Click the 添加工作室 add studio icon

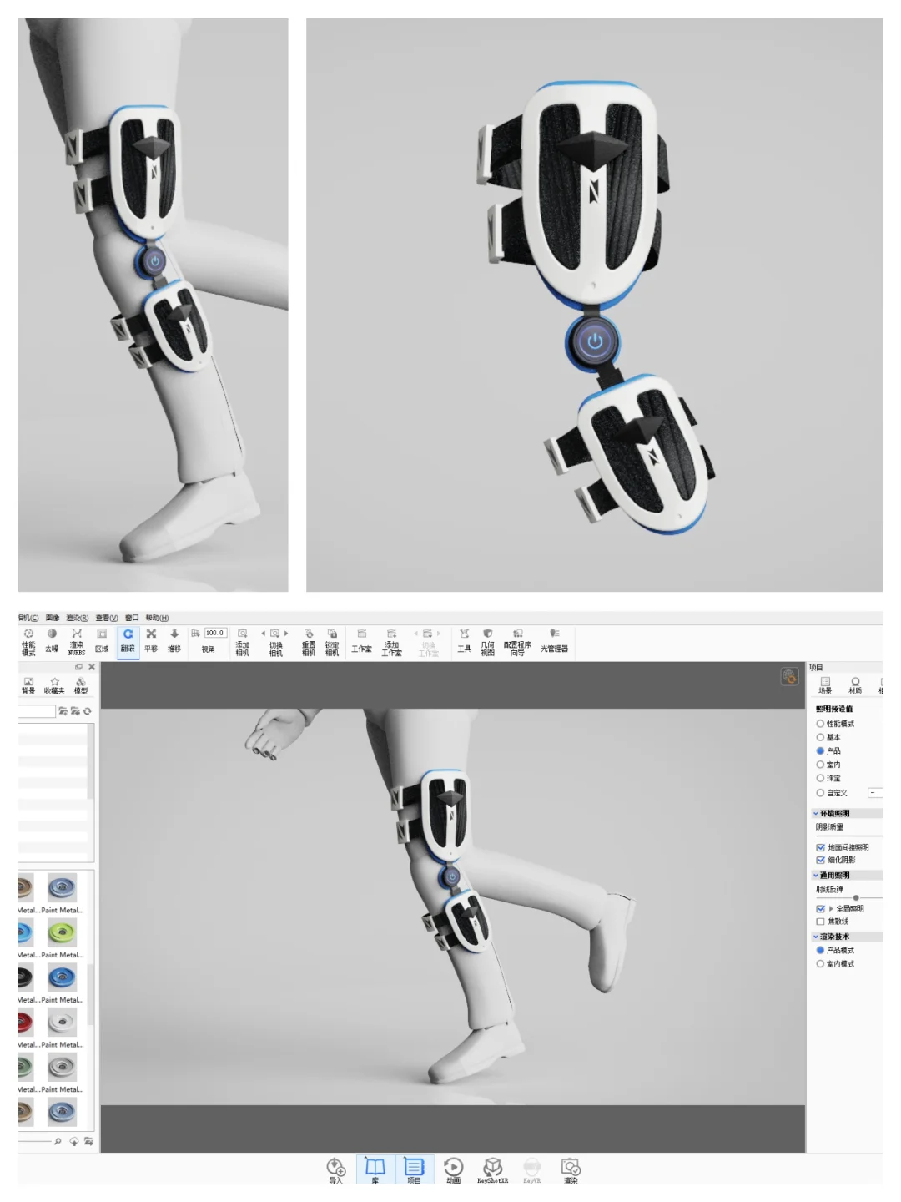tap(392, 641)
